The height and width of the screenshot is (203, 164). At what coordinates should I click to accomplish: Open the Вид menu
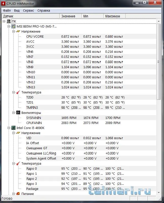17,11
